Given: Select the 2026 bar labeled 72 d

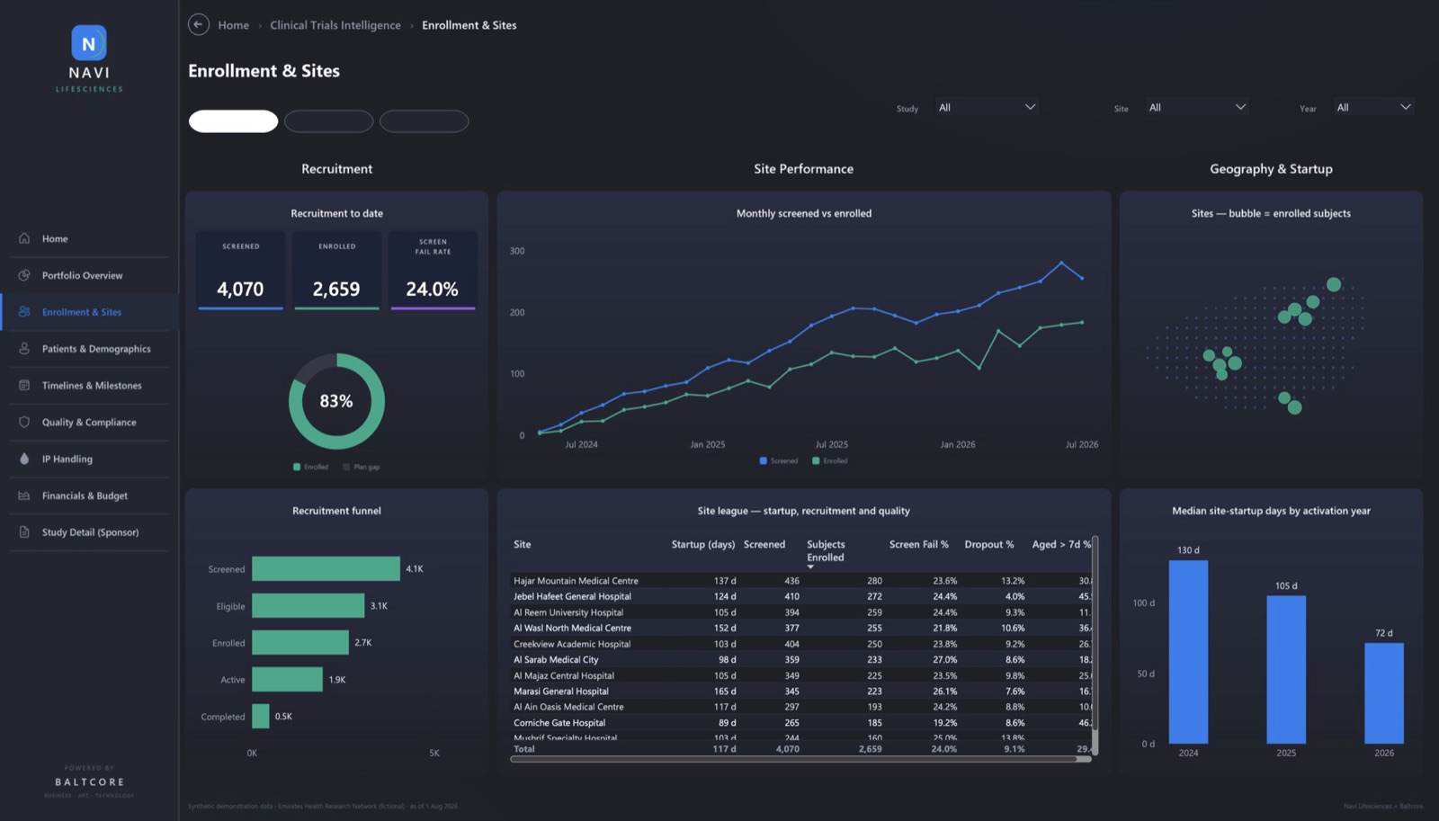Looking at the screenshot, I should 1384,693.
